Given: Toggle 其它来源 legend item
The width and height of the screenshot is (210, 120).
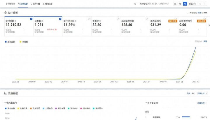Looking at the screenshot, I should pyautogui.click(x=60, y=108).
